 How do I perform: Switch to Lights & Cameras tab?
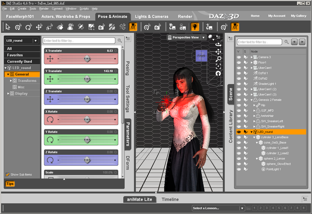(x=152, y=17)
